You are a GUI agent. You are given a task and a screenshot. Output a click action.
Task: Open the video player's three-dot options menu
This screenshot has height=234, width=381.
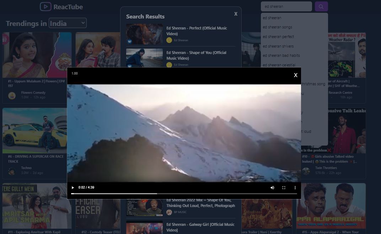click(x=295, y=187)
